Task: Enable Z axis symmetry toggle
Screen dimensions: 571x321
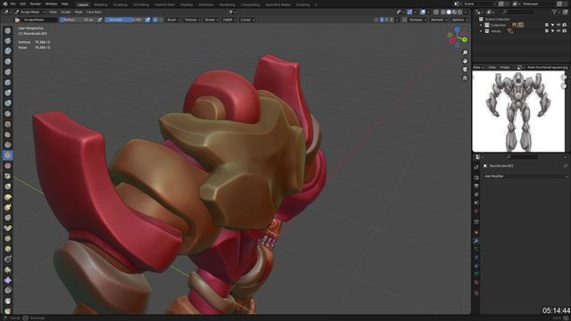Action: tap(392, 20)
